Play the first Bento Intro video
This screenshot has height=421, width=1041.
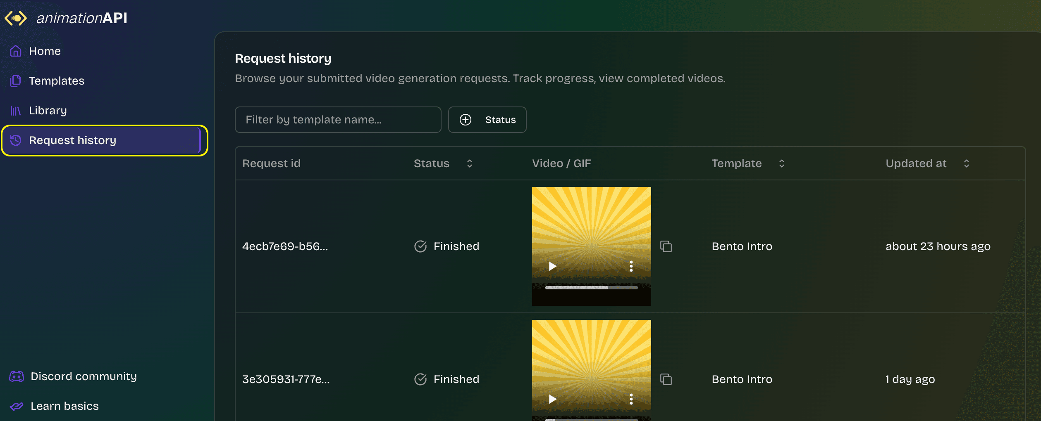pos(552,266)
